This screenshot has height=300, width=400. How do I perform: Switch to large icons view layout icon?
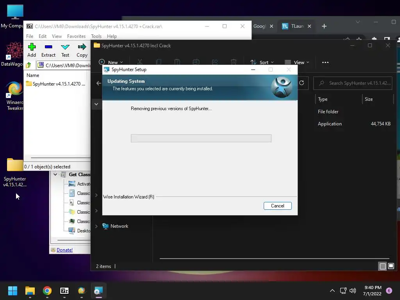click(391, 266)
